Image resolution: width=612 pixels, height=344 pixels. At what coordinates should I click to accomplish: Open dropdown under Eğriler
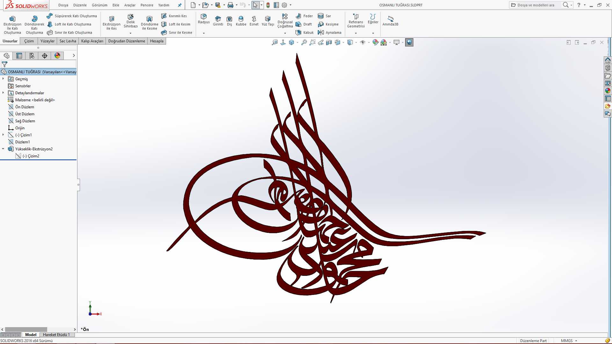coord(373,33)
